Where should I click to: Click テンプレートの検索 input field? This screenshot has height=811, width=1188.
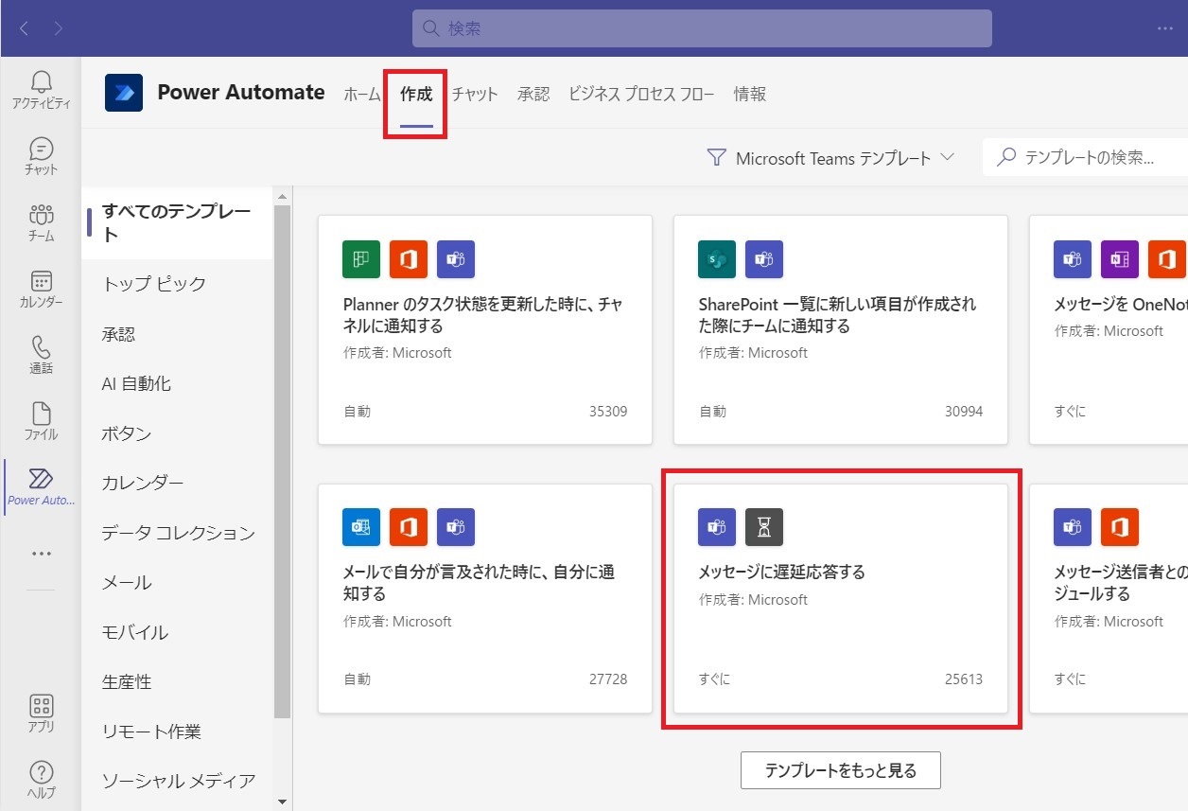(x=1086, y=157)
